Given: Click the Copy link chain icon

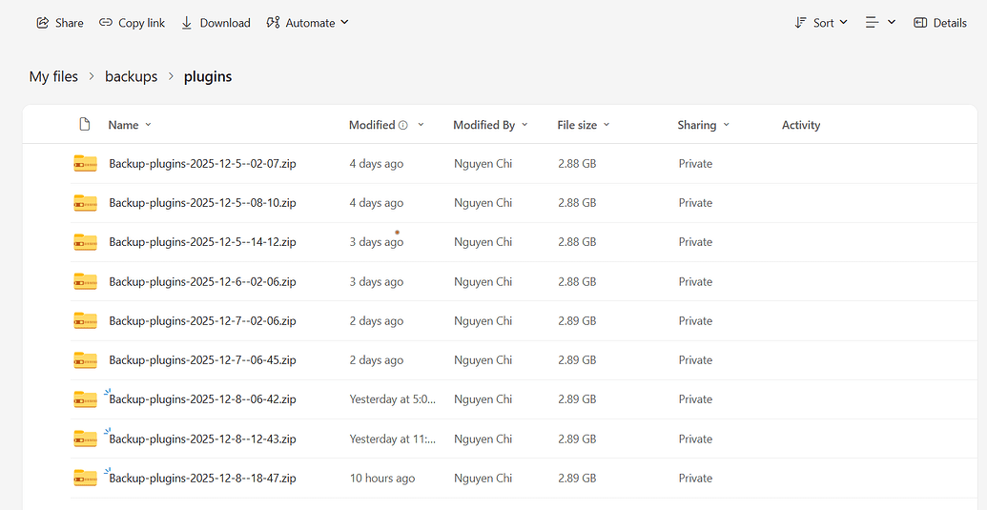Looking at the screenshot, I should pos(106,23).
